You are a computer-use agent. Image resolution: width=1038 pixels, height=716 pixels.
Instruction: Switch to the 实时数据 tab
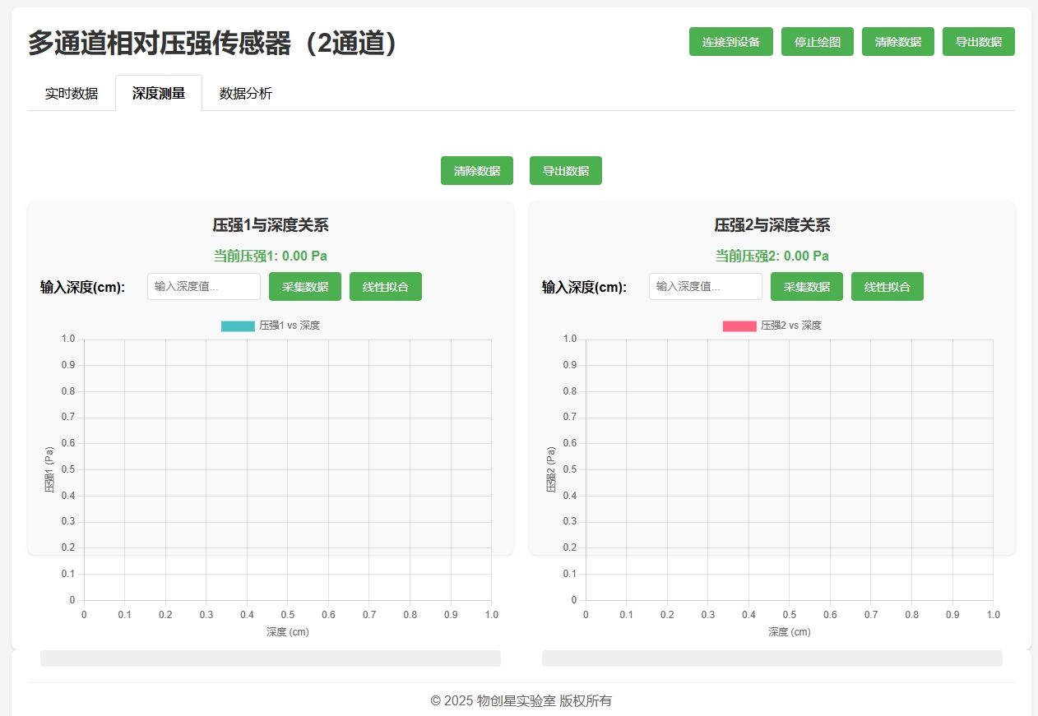pyautogui.click(x=72, y=94)
